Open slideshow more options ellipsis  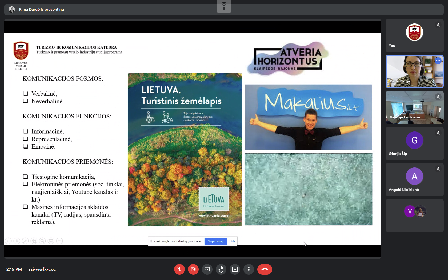coord(59,241)
